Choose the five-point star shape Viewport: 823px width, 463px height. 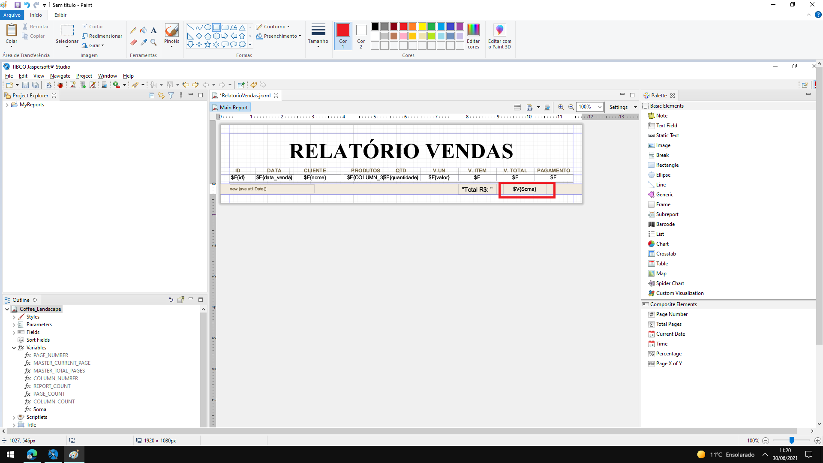207,44
